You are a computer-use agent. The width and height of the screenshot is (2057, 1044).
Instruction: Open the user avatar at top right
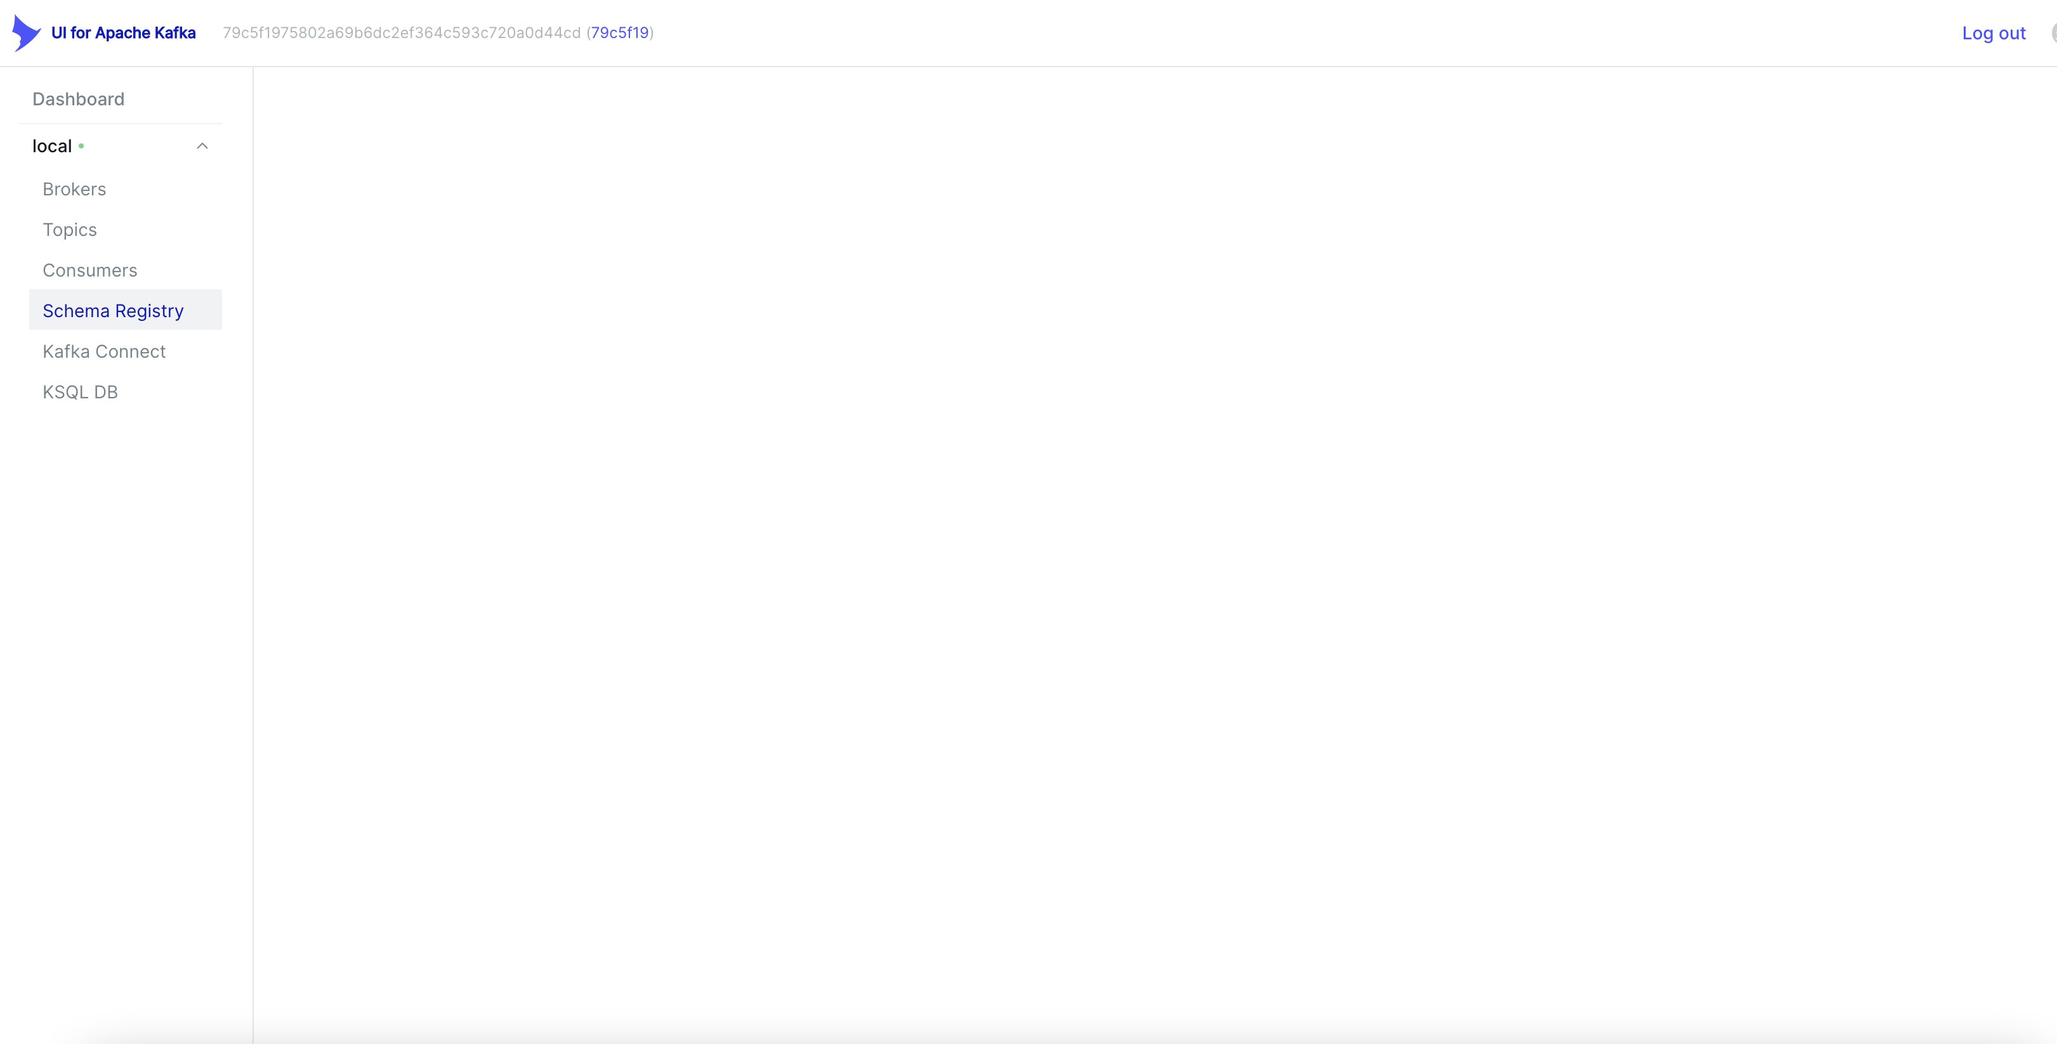[2052, 33]
